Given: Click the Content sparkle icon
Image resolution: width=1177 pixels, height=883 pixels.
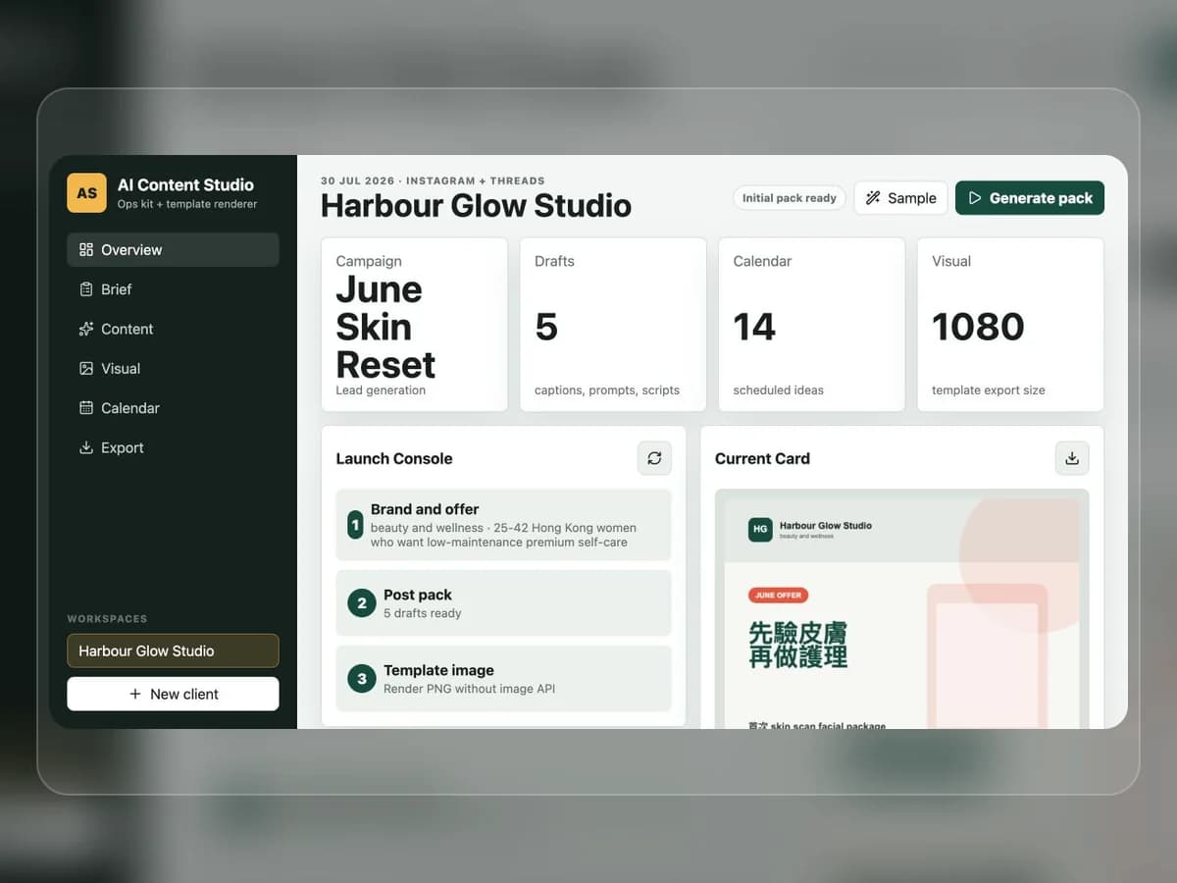Looking at the screenshot, I should (x=86, y=329).
